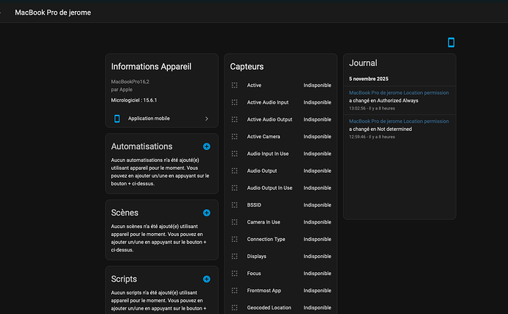The image size is (508, 314).
Task: Open the Application mobile integration label
Action: point(149,118)
